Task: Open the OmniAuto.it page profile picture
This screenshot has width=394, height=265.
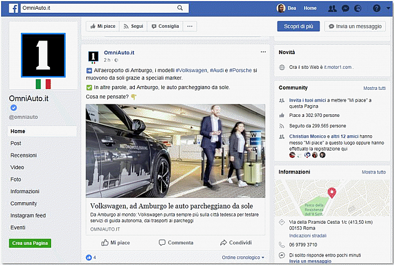Action: (43, 55)
